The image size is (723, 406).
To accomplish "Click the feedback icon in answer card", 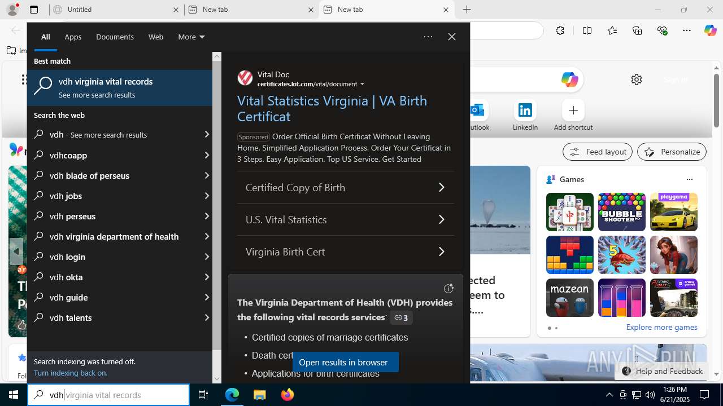I will pyautogui.click(x=448, y=288).
